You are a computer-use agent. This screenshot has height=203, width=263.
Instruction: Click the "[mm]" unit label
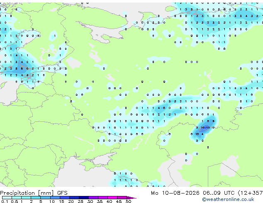coord(46,193)
